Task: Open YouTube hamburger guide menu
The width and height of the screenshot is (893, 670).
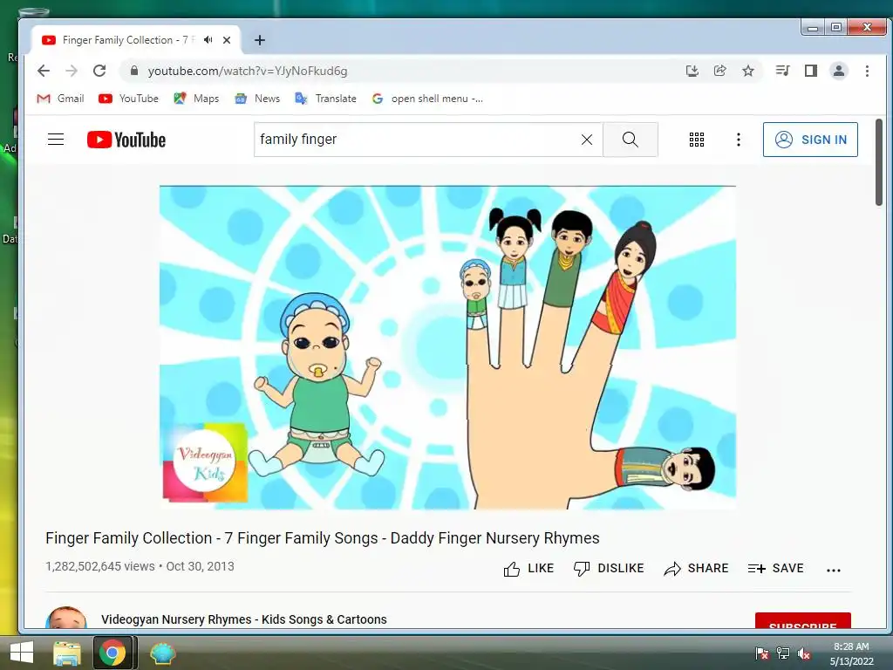Action: tap(56, 140)
